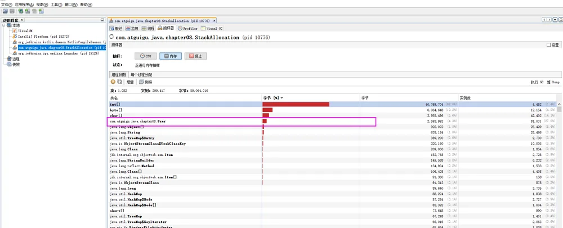Click the 内存 (Memory) sampling button
The image size is (563, 228).
click(x=171, y=56)
